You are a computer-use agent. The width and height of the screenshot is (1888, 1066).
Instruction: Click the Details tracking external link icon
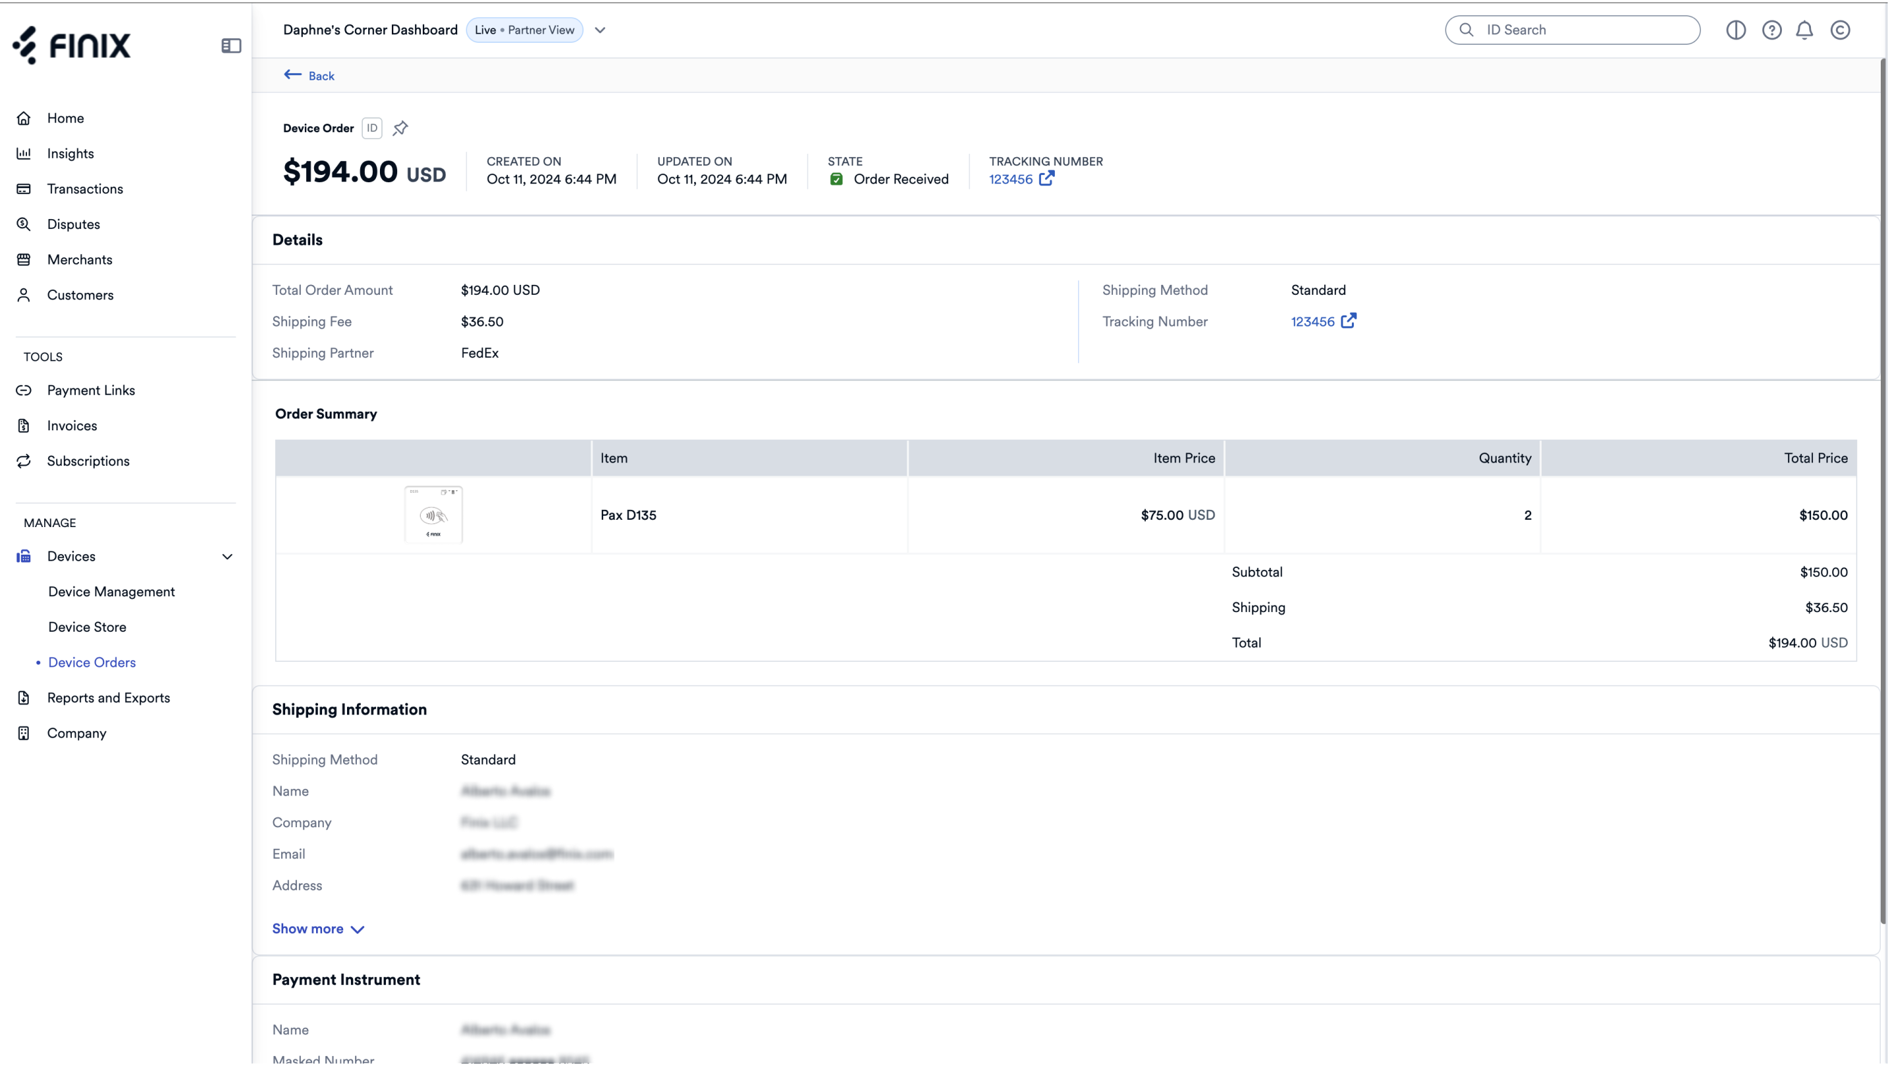(1349, 320)
